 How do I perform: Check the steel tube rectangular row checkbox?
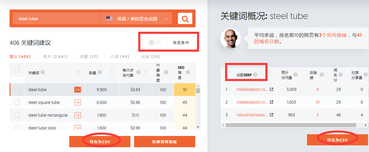17,115
